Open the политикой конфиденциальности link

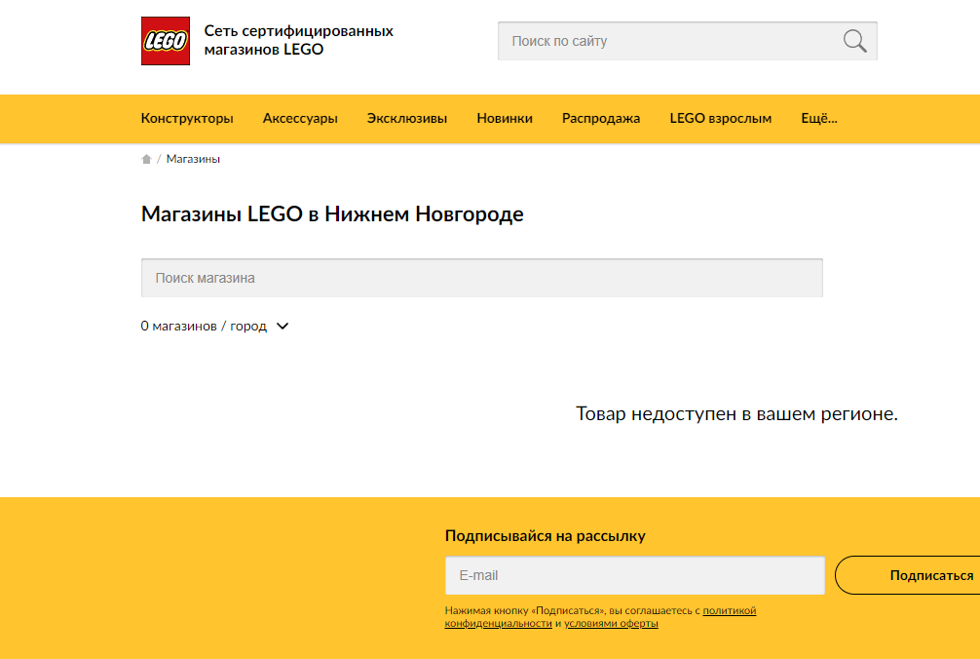point(600,616)
